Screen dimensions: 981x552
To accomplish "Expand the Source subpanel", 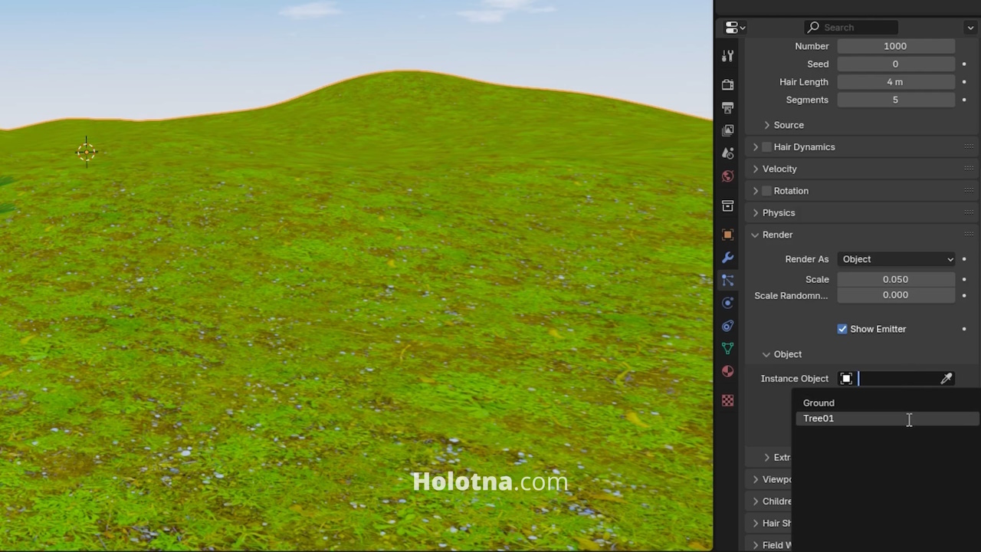I will [x=767, y=125].
